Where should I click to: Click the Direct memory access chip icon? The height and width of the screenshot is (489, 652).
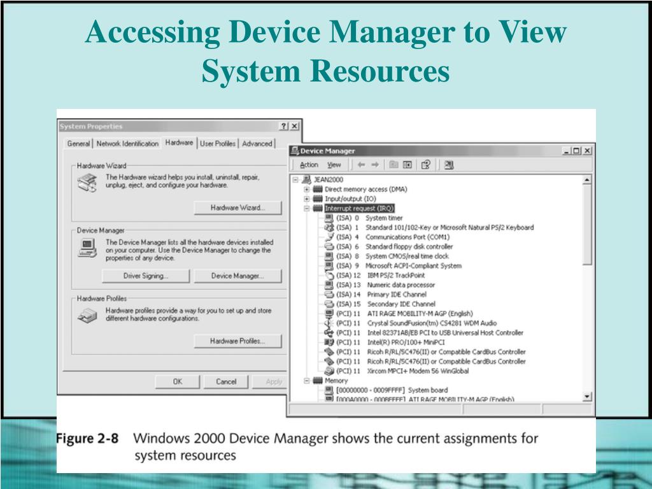click(x=318, y=189)
